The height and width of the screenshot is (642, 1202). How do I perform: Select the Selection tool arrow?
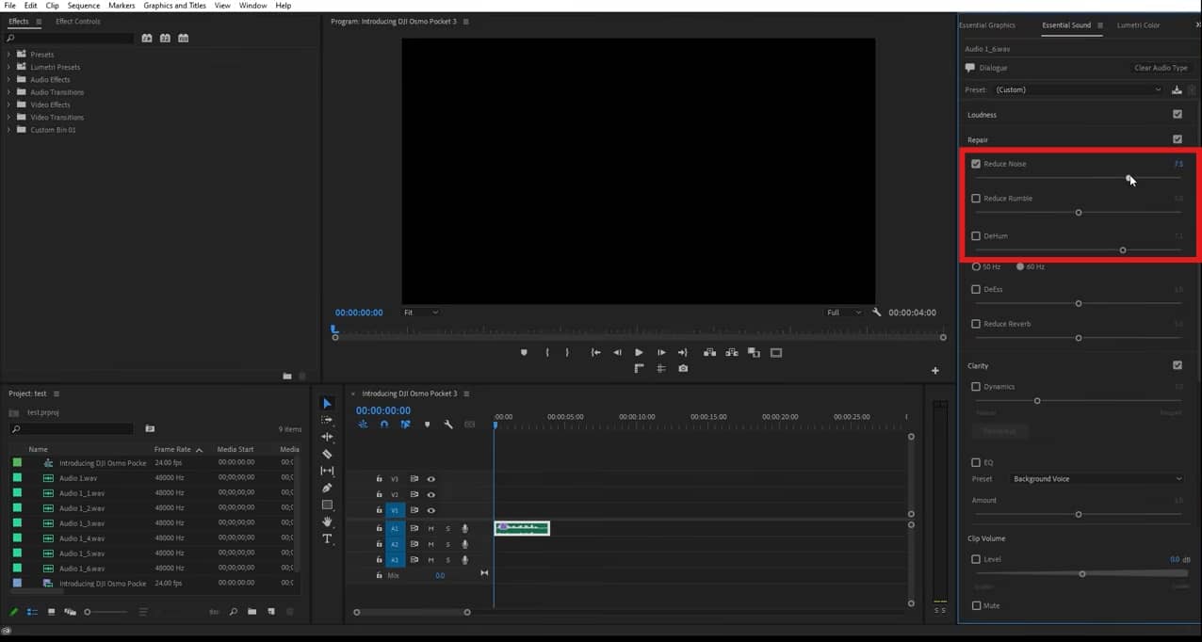point(327,404)
